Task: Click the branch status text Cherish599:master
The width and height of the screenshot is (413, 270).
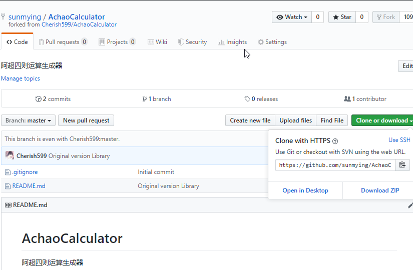Action: (x=94, y=139)
